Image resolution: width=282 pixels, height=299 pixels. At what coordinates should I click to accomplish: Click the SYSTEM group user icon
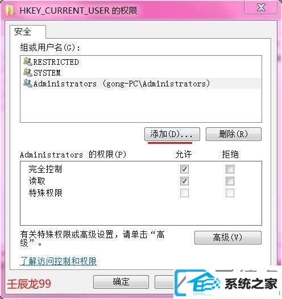tap(28, 73)
